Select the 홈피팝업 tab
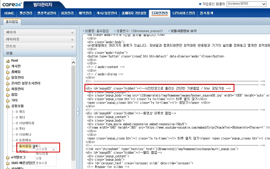Viewport: 270px width, 169px height. [12, 22]
